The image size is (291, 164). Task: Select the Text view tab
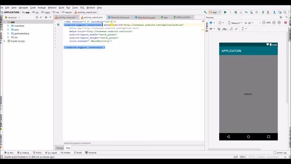tap(68, 148)
